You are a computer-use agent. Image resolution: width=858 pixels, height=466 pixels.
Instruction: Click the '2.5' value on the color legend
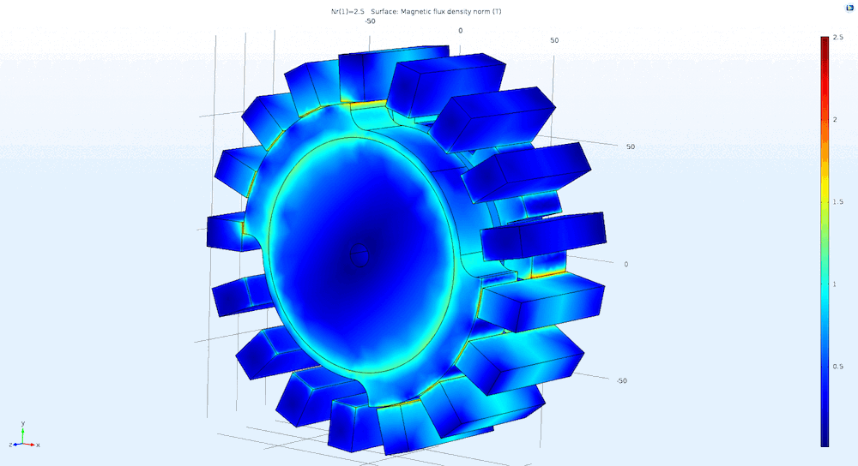tap(837, 37)
